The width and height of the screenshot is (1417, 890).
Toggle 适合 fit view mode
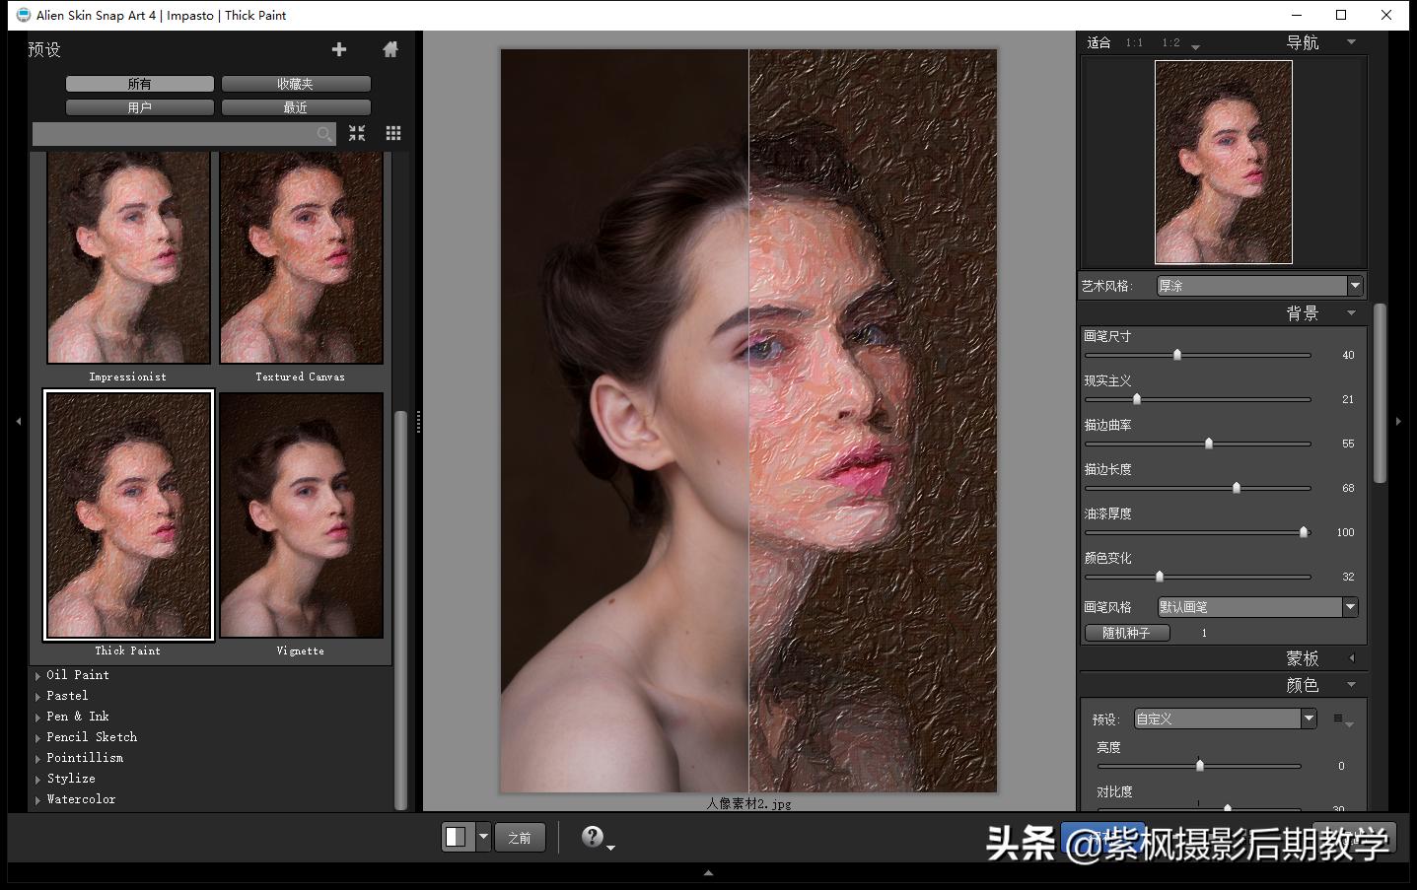[1099, 42]
